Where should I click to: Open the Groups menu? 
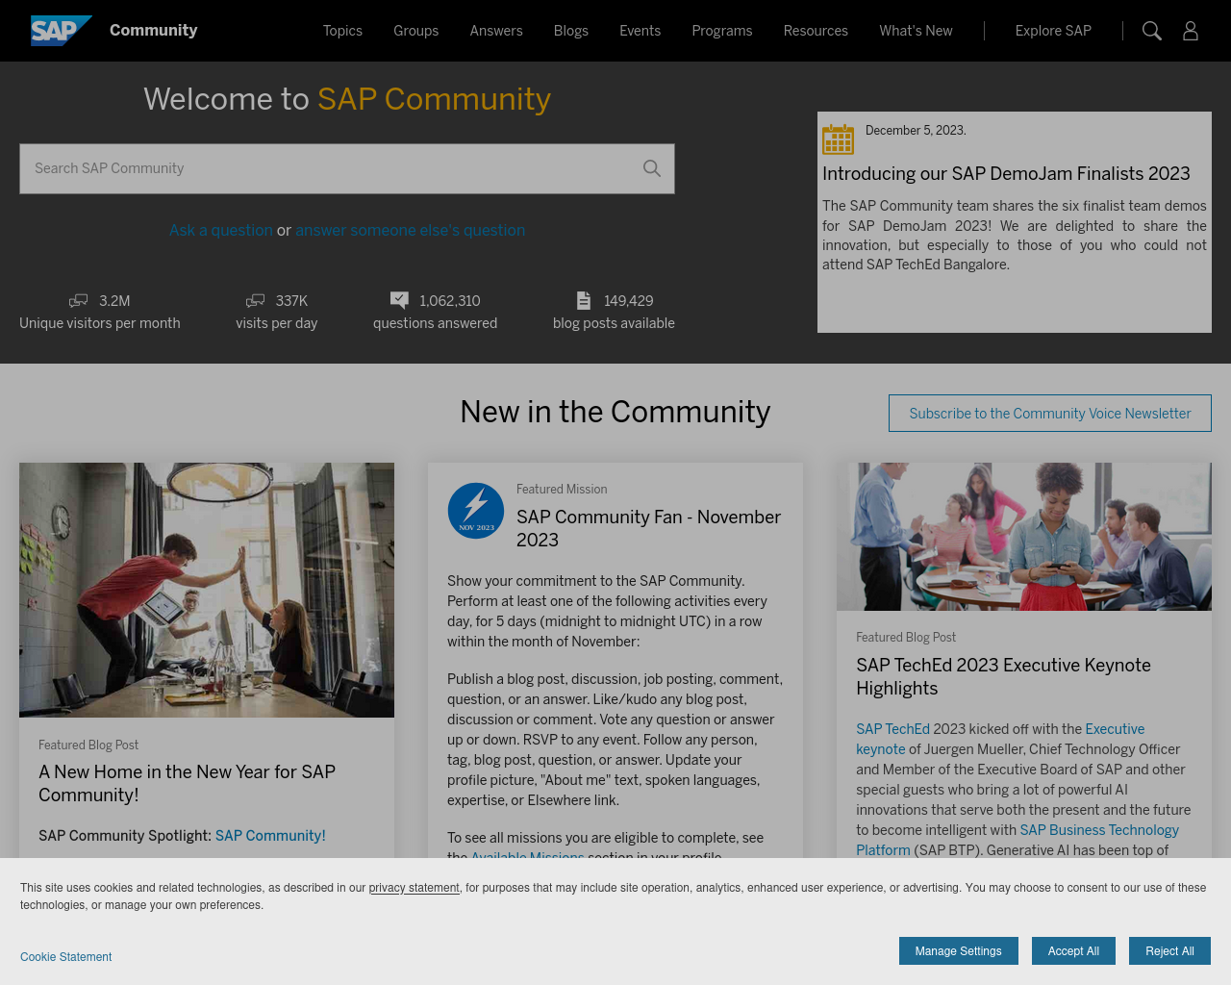tap(415, 31)
